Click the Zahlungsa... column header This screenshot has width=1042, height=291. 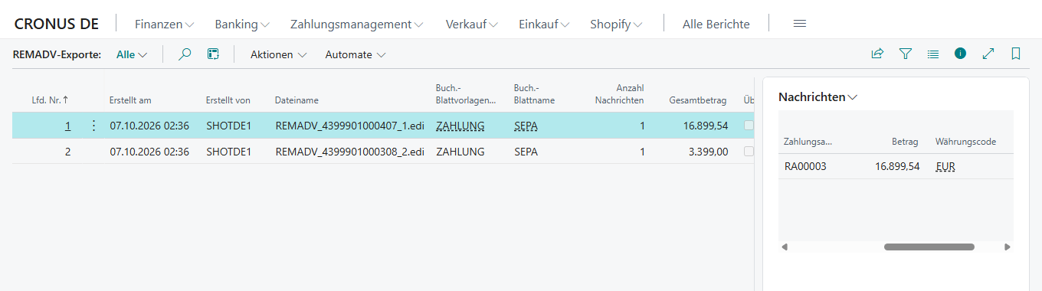(x=808, y=142)
